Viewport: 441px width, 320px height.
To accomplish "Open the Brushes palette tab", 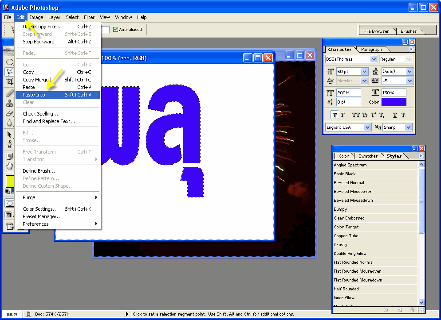I will coord(409,31).
